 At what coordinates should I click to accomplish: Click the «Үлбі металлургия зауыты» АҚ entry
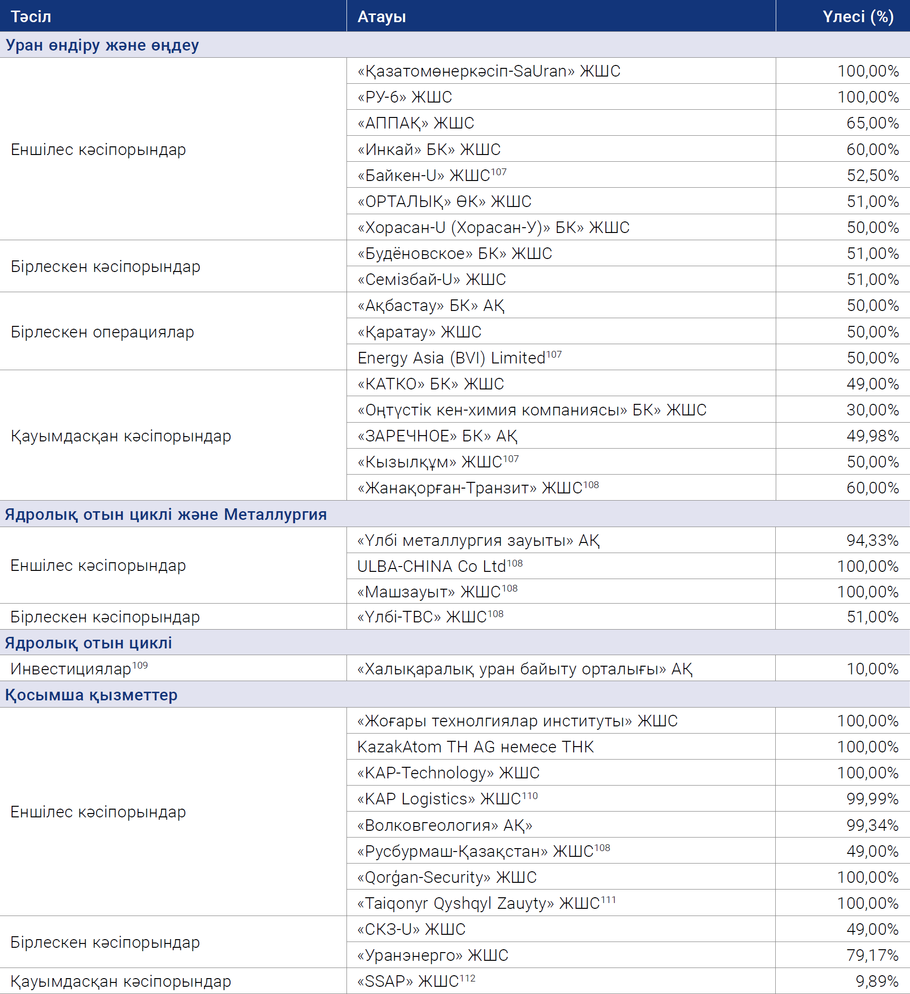click(479, 541)
